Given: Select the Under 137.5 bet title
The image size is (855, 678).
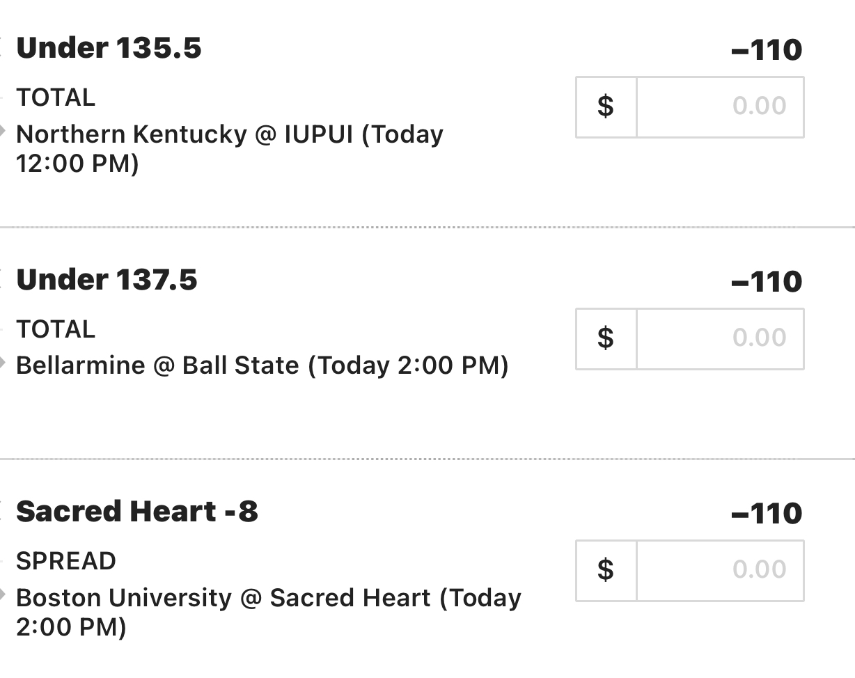Looking at the screenshot, I should (107, 280).
